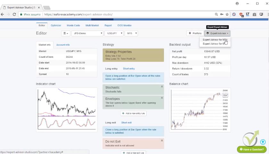Bookmark this page with the star icon
269x154 pixels.
(227, 15)
